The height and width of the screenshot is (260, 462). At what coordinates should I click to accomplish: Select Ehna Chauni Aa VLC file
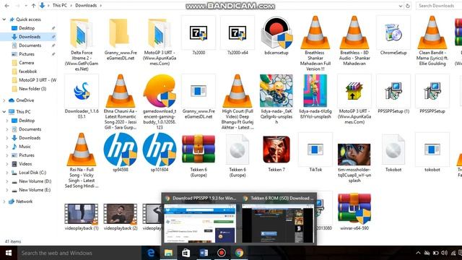click(121, 102)
